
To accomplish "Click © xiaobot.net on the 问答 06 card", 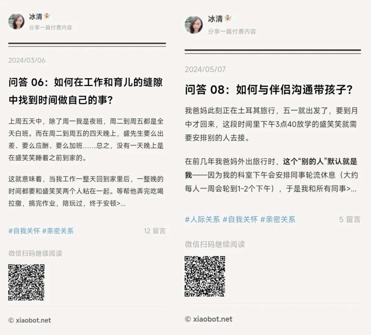I will click(x=30, y=320).
